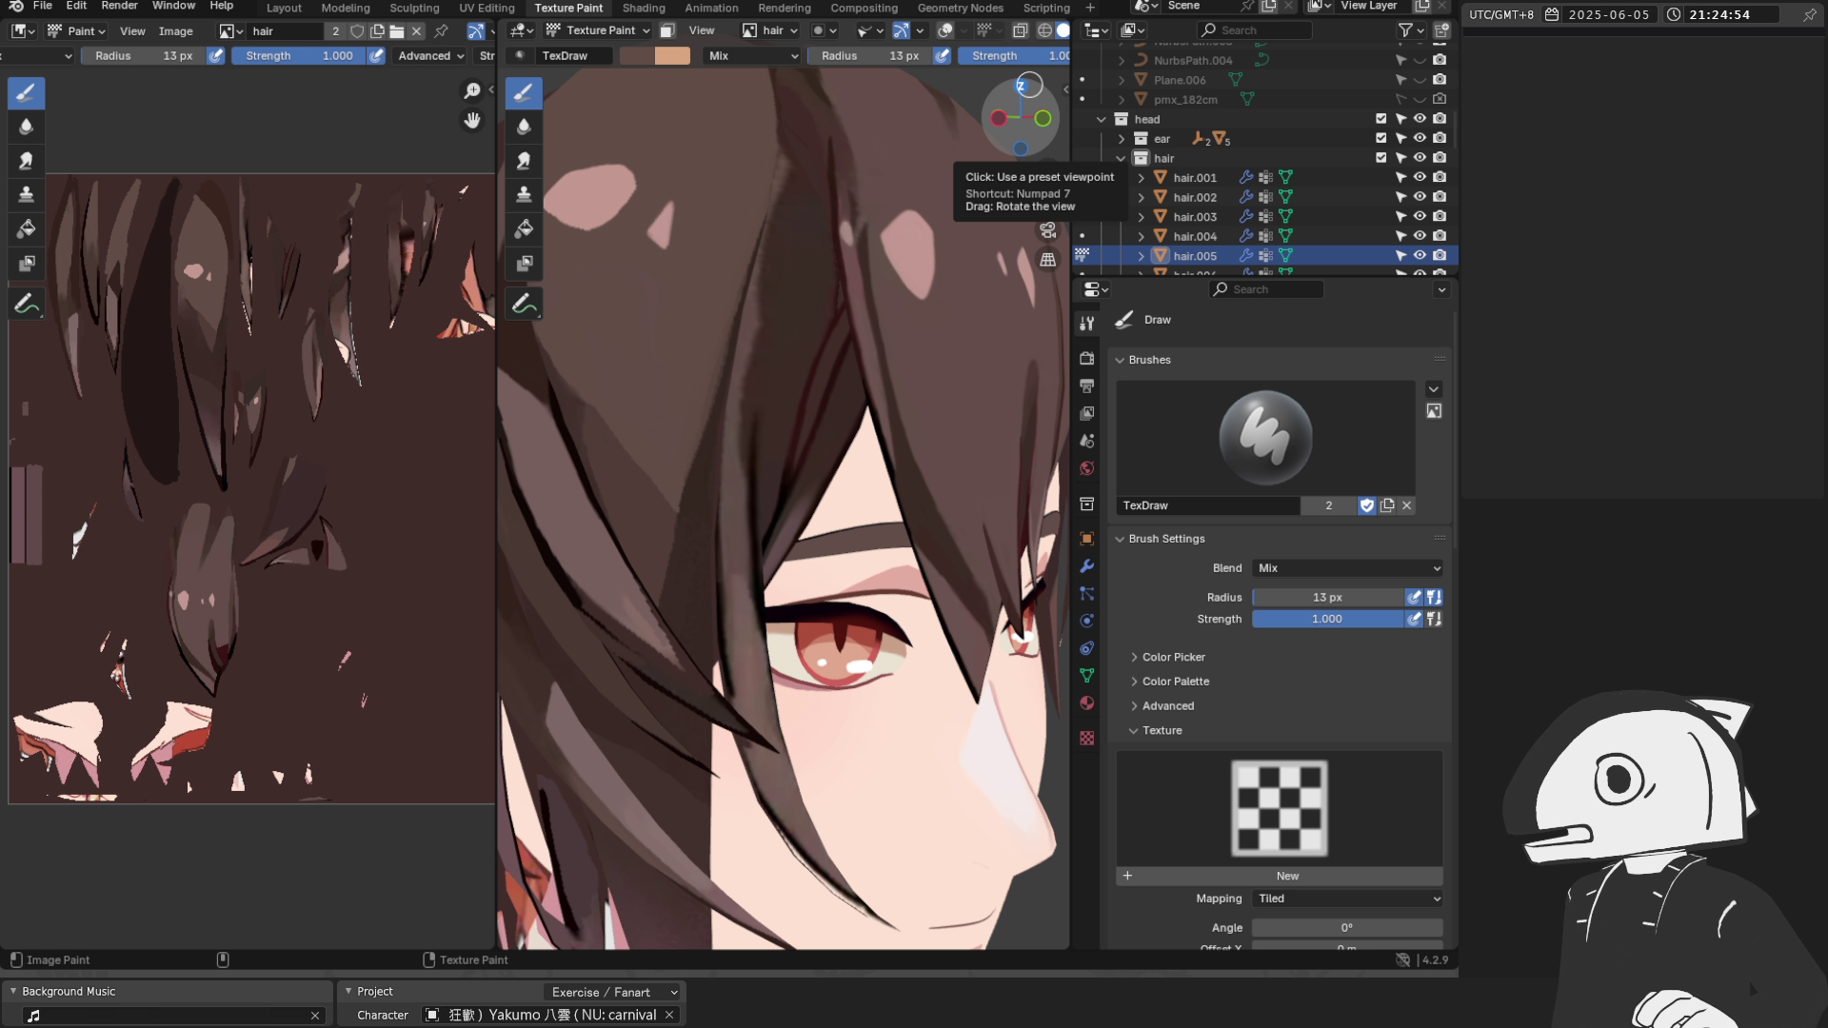Open new image icon in image editor header
Image resolution: width=1828 pixels, height=1028 pixels.
(x=377, y=31)
